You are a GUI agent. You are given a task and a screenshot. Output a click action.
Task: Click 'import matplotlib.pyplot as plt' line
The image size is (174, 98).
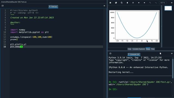point(29,32)
